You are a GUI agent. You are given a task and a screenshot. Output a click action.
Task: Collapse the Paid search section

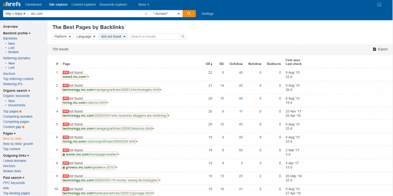[14, 178]
